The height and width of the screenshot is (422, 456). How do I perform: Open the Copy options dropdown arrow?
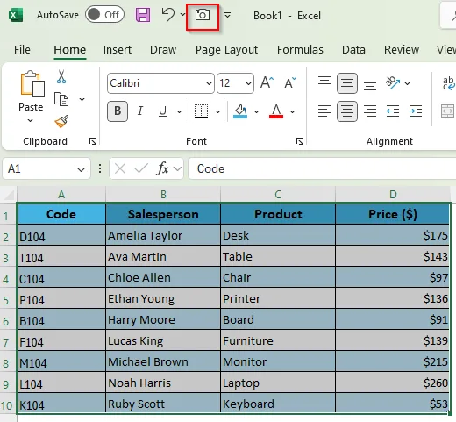click(82, 99)
